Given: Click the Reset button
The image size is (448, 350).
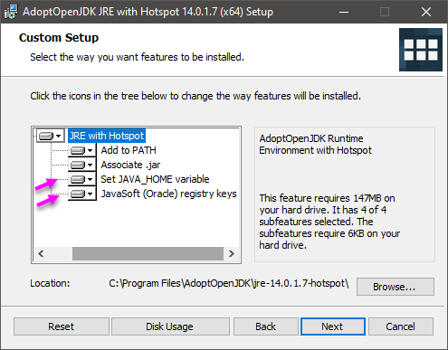Looking at the screenshot, I should point(62,326).
